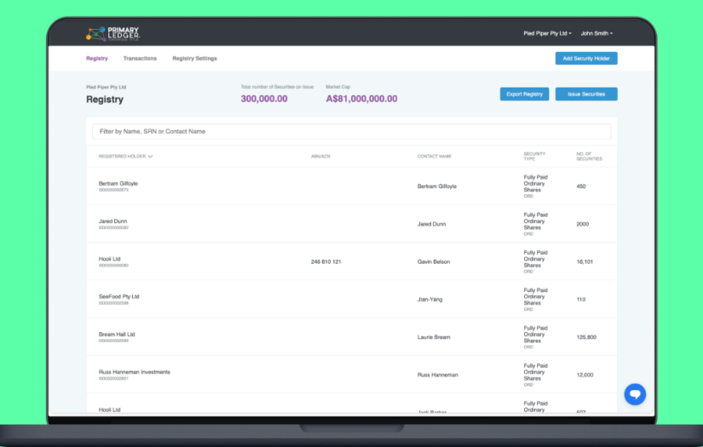Open the Transactions tab
703x447 pixels.
click(x=140, y=58)
